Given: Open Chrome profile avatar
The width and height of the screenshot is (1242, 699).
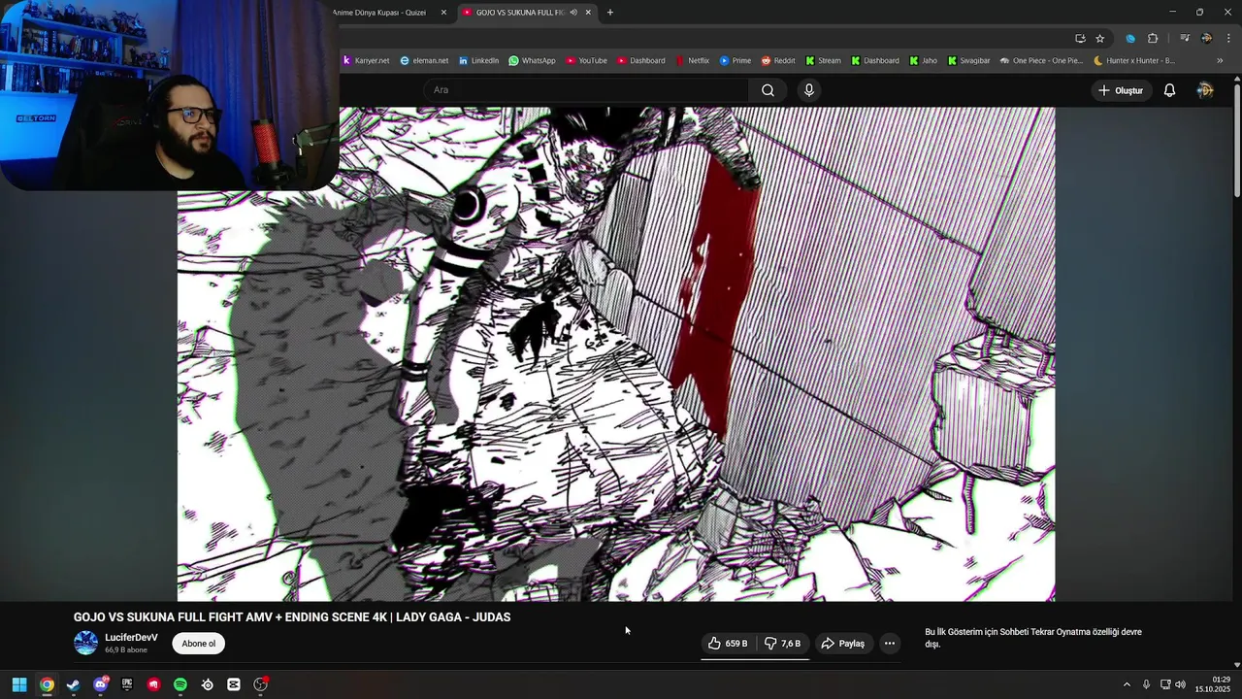Looking at the screenshot, I should 1206,39.
